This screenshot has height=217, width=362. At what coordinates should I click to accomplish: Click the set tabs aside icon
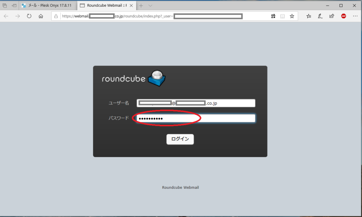point(5,5)
